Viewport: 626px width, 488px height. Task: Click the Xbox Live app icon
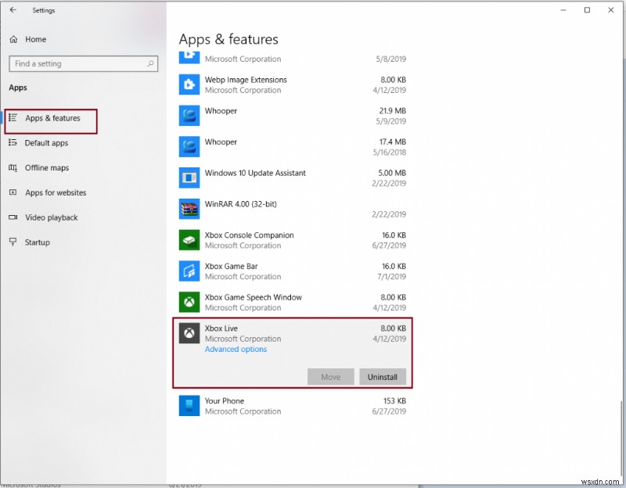pos(189,333)
